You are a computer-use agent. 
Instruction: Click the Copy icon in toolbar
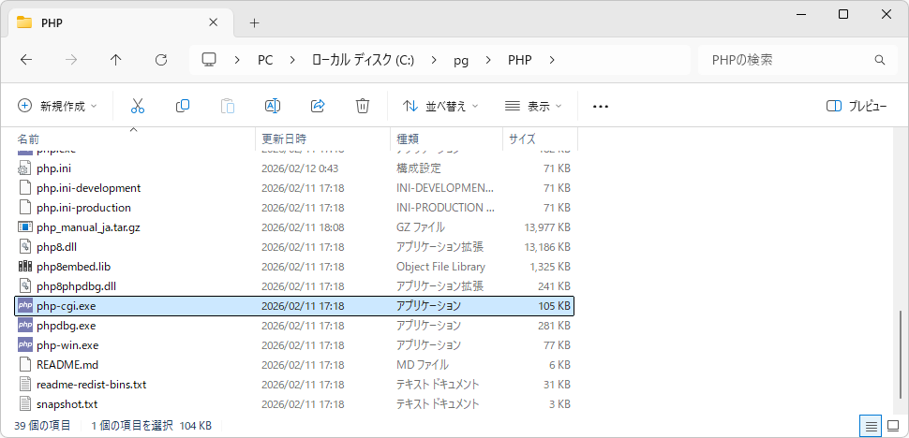click(x=183, y=106)
